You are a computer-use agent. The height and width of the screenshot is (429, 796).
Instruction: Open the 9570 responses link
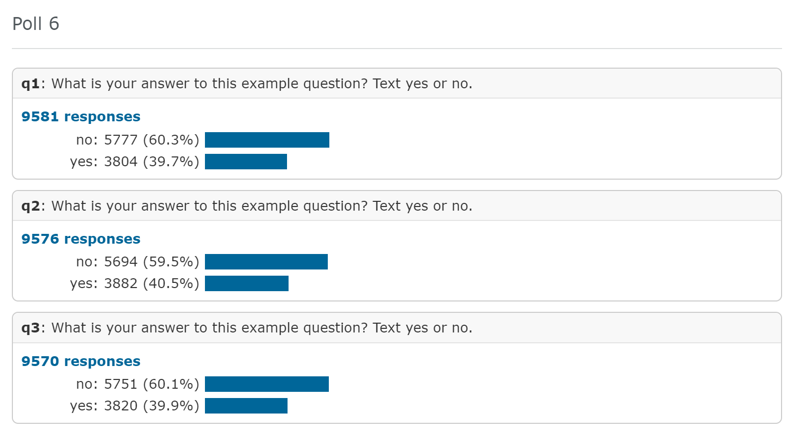[81, 361]
